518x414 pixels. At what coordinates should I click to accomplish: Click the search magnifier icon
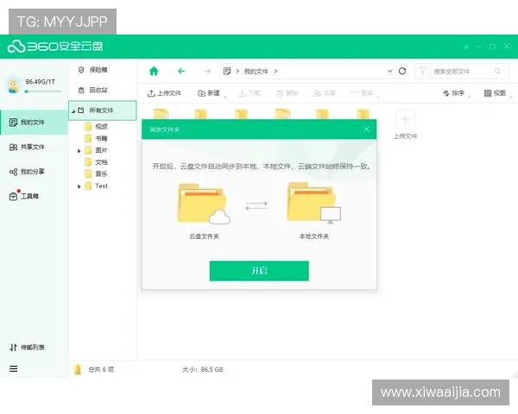[x=497, y=71]
